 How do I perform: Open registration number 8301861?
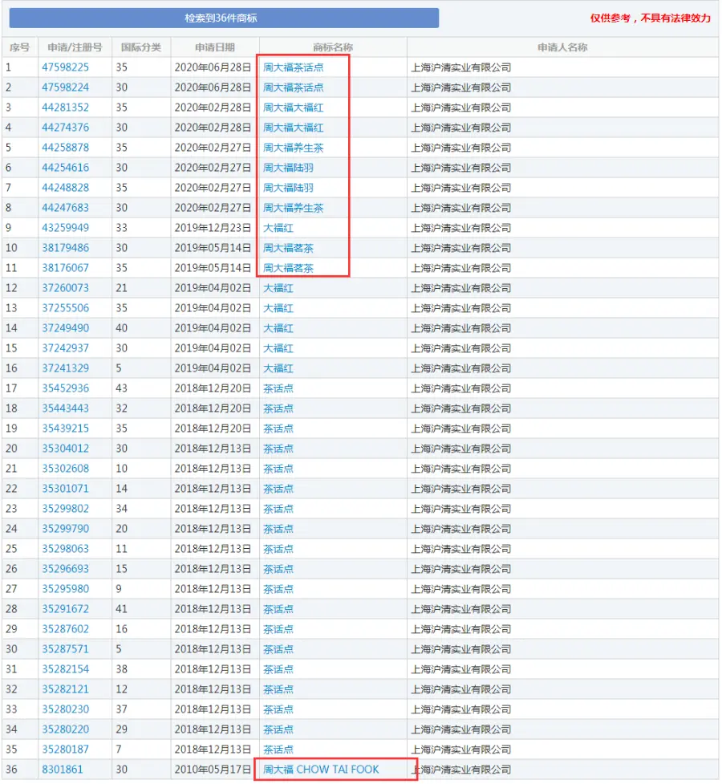(63, 770)
